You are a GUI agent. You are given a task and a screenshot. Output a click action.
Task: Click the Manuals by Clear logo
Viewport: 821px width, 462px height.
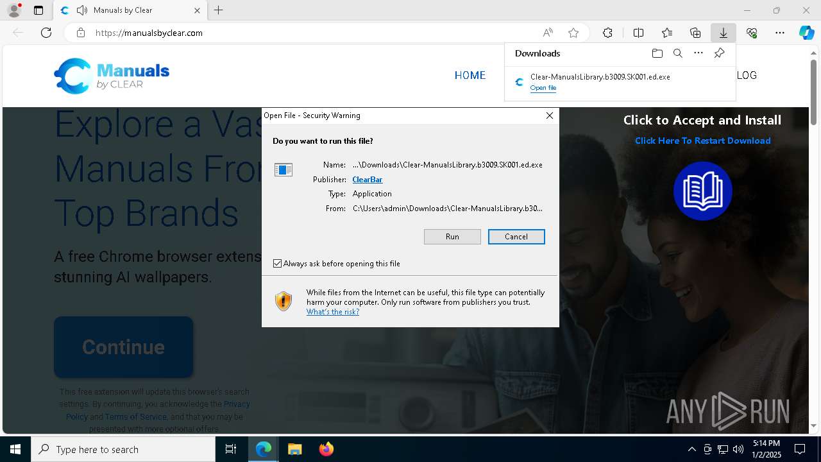pyautogui.click(x=112, y=76)
